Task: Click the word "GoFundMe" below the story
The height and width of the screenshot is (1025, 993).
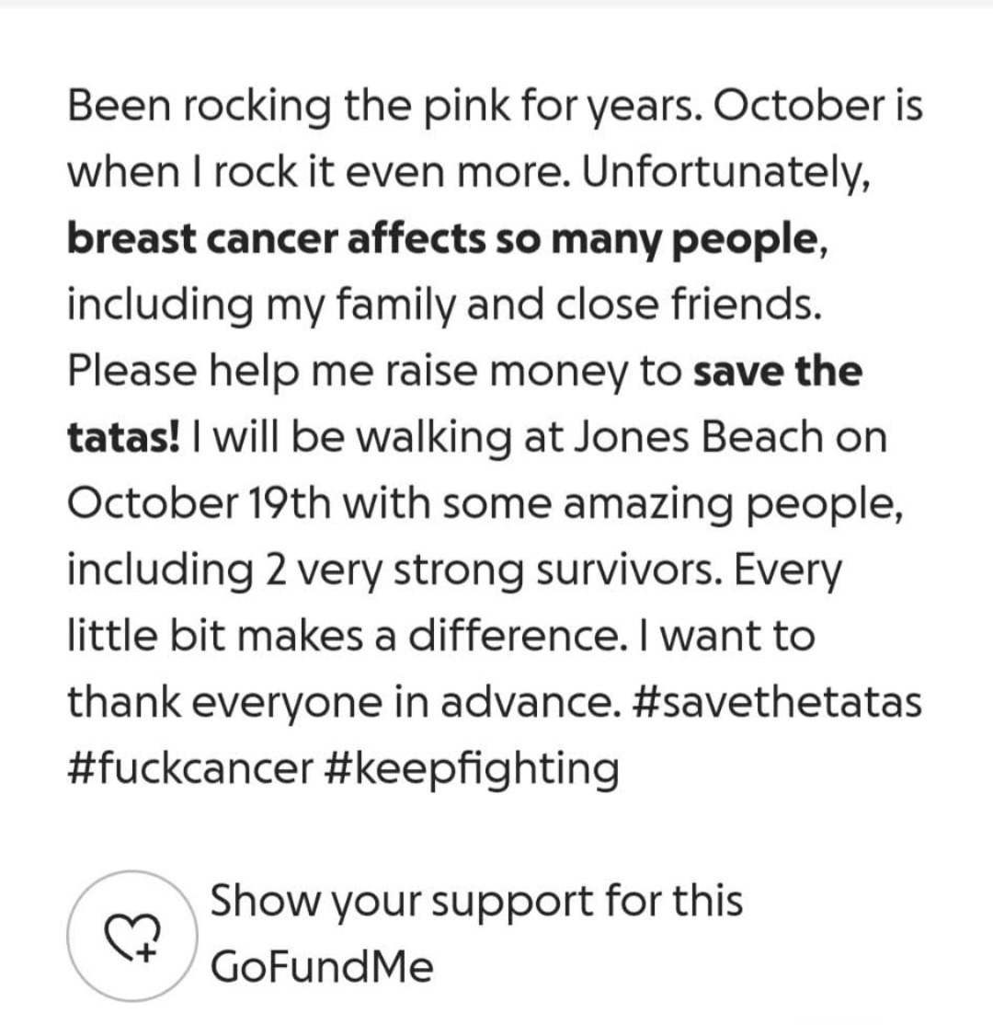Action: (322, 967)
